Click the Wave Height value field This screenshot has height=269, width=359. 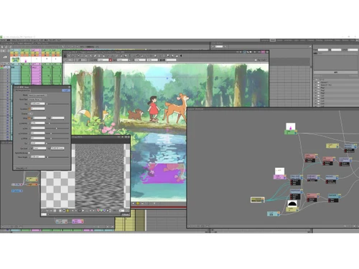click(x=38, y=157)
